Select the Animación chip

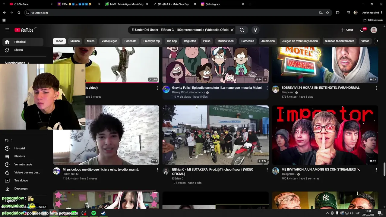point(268,41)
